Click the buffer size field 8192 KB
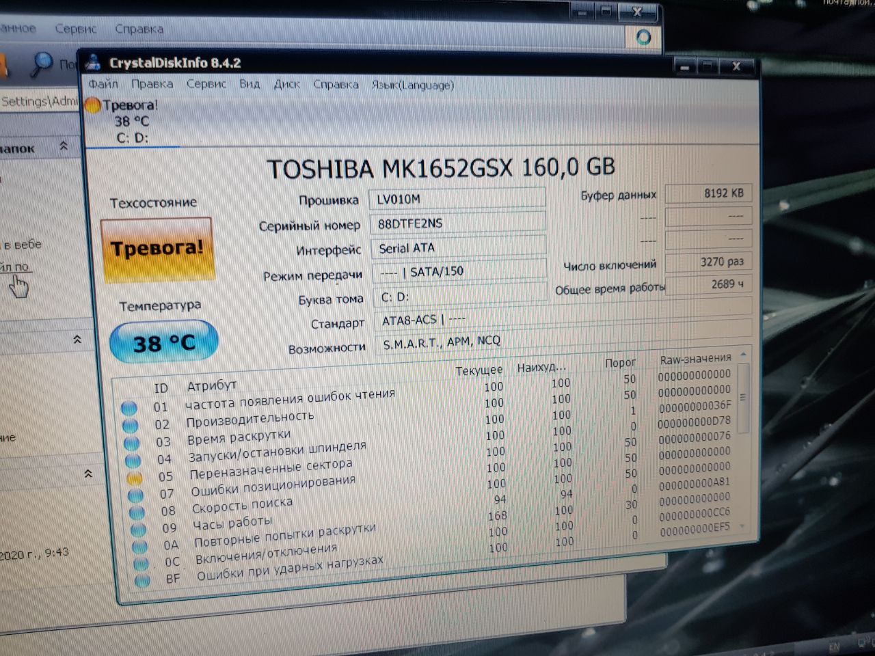Image resolution: width=875 pixels, height=656 pixels. pyautogui.click(x=708, y=193)
